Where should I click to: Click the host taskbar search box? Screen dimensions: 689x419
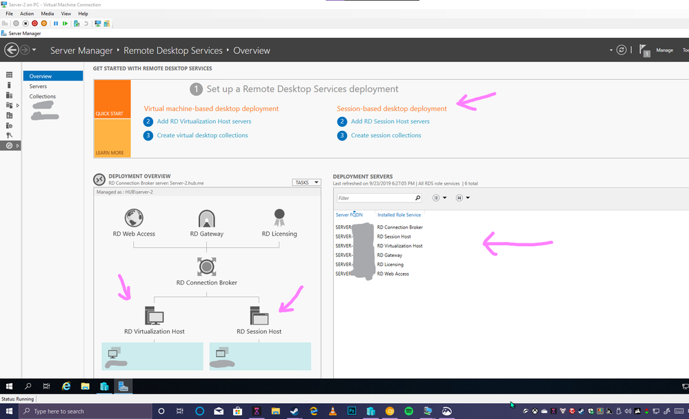pos(86,411)
